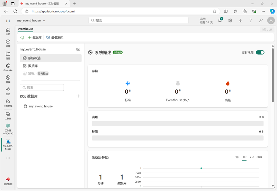Open the user account avatar
This screenshot has height=191, width=277.
tap(271, 20)
